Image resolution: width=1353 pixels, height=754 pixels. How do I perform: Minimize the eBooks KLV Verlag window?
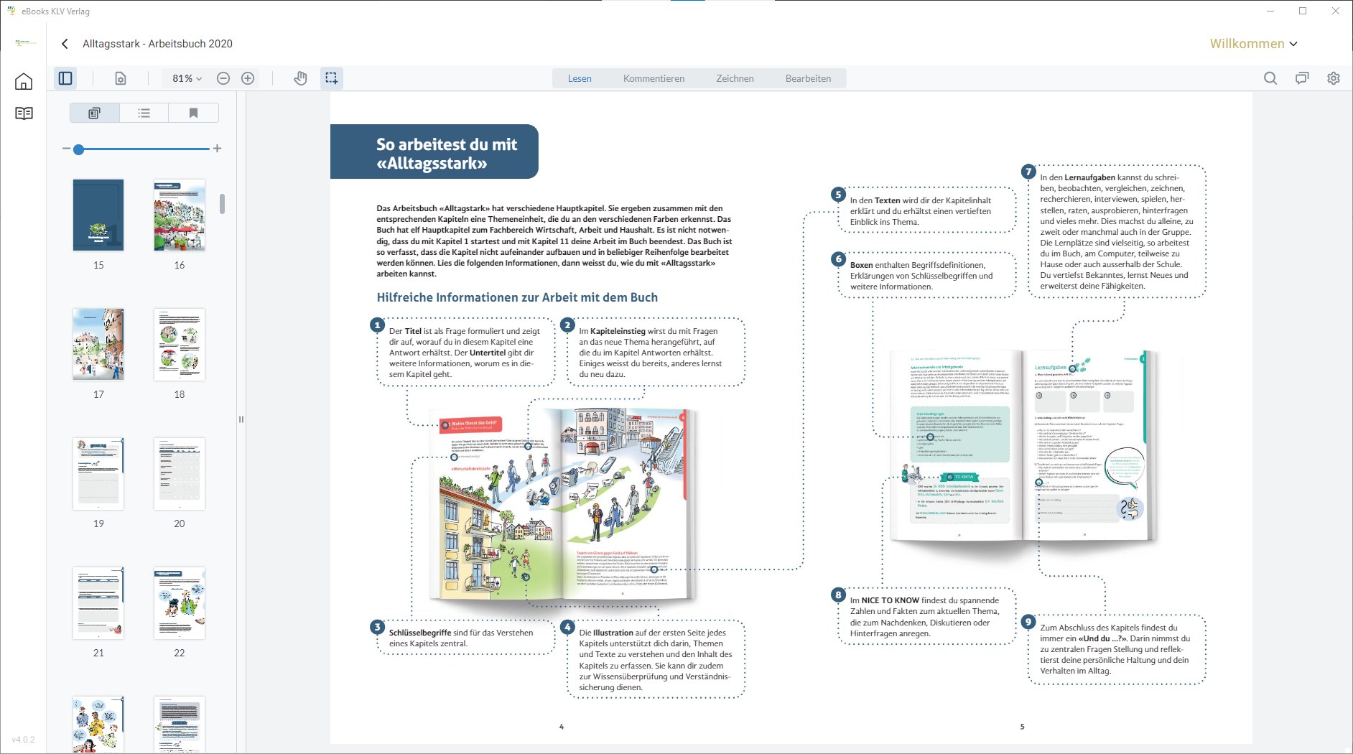pyautogui.click(x=1270, y=11)
